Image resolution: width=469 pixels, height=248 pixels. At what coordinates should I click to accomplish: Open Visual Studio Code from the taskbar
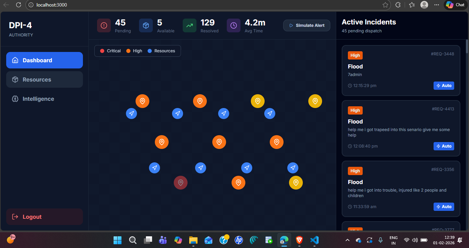pyautogui.click(x=314, y=240)
